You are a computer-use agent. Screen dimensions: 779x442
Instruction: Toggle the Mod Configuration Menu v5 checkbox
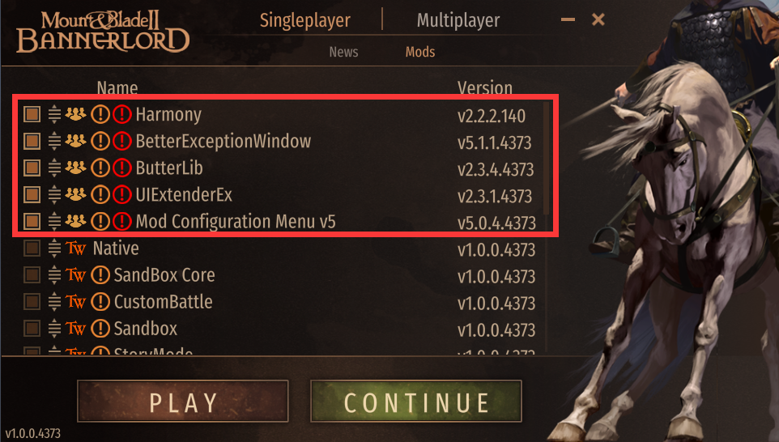tap(32, 222)
